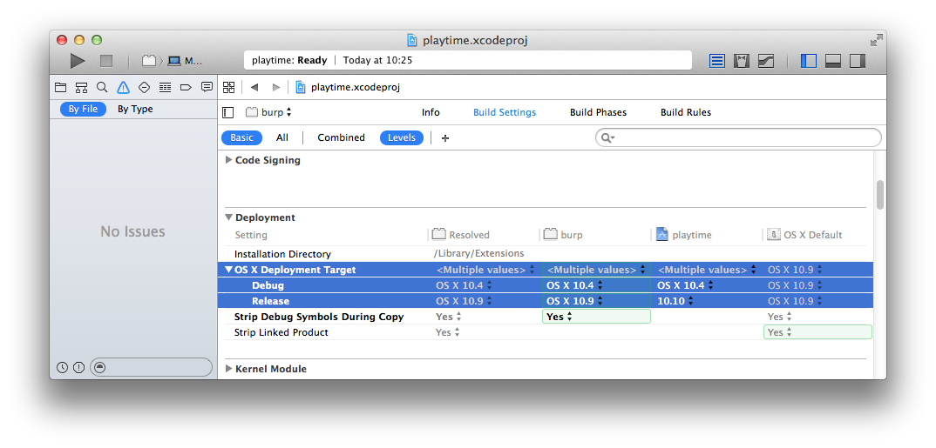Show only errors filter

[x=78, y=368]
